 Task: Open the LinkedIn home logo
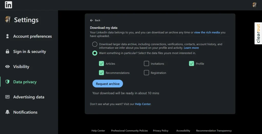pyautogui.click(x=8, y=5)
